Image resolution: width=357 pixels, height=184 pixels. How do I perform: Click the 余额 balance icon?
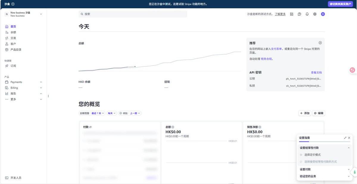click(7, 32)
